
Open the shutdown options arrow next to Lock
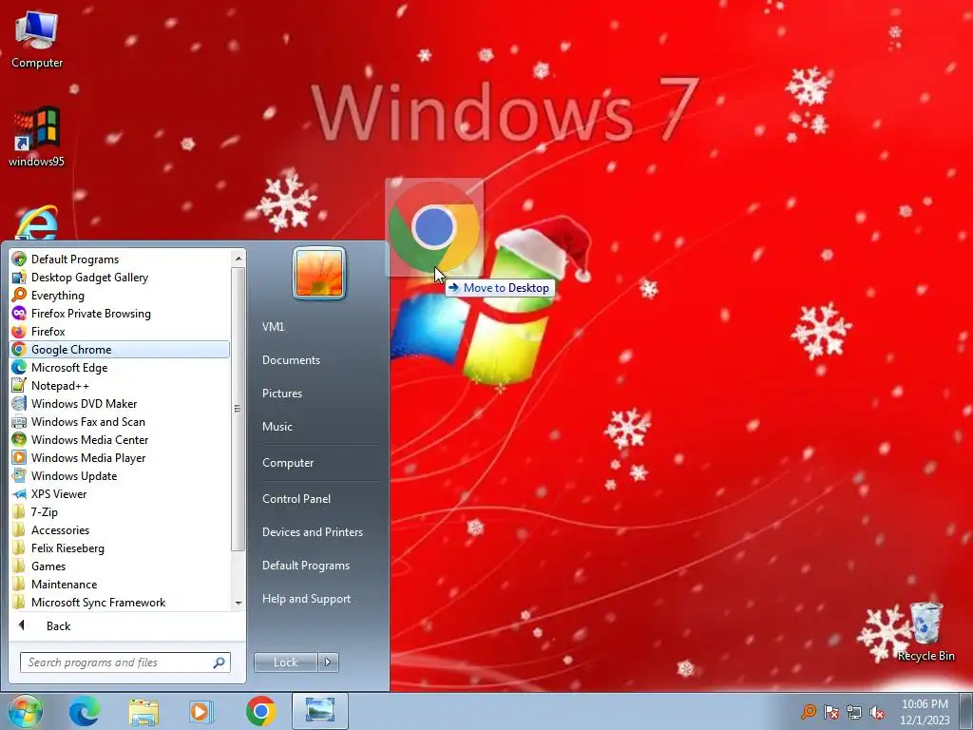point(328,663)
